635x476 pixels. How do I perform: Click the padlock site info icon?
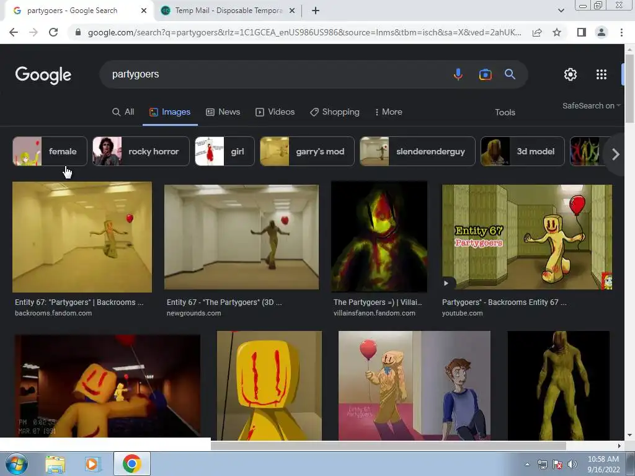coord(78,32)
